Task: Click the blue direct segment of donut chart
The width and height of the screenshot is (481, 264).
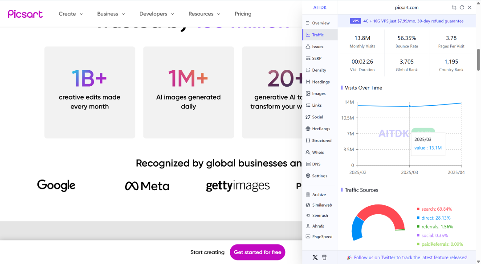Action: pyautogui.click(x=357, y=229)
